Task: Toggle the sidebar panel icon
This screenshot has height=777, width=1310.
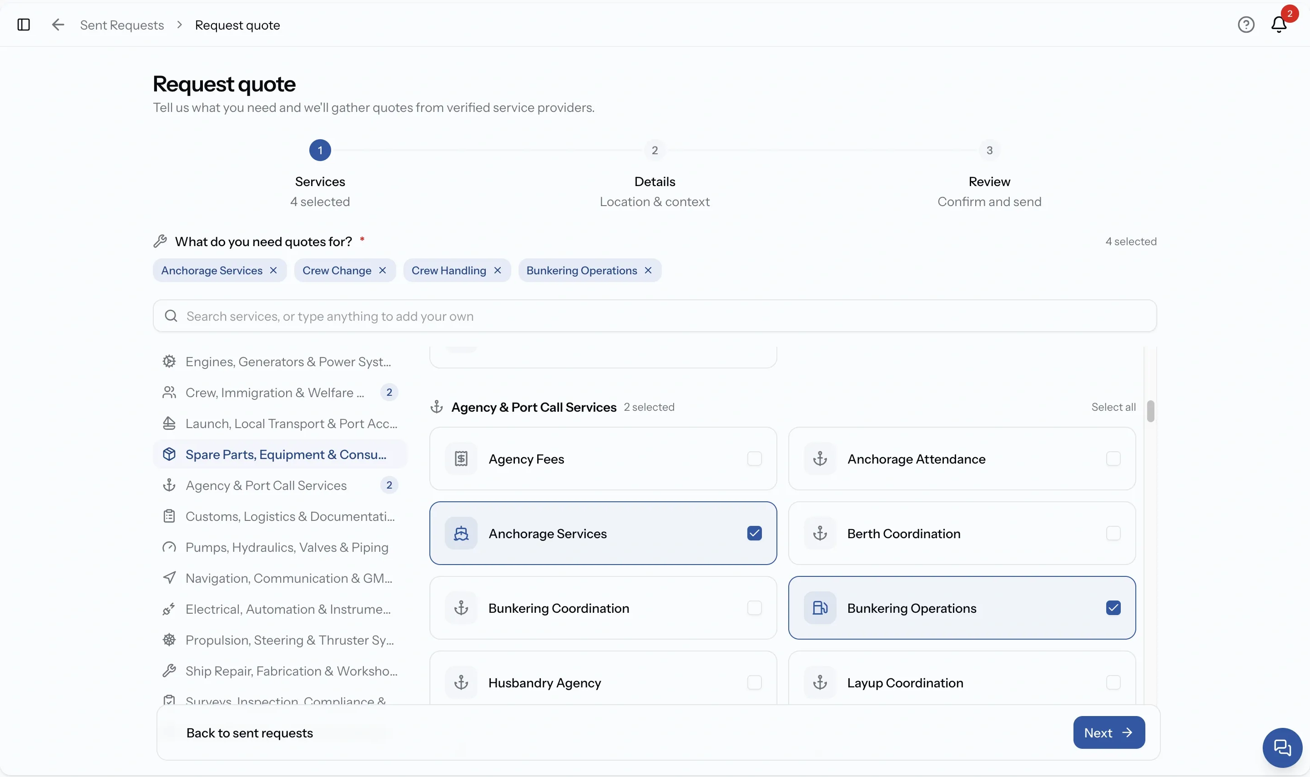Action: tap(24, 25)
